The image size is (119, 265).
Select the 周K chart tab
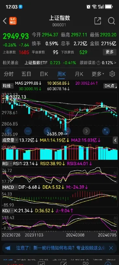pyautogui.click(x=61, y=74)
